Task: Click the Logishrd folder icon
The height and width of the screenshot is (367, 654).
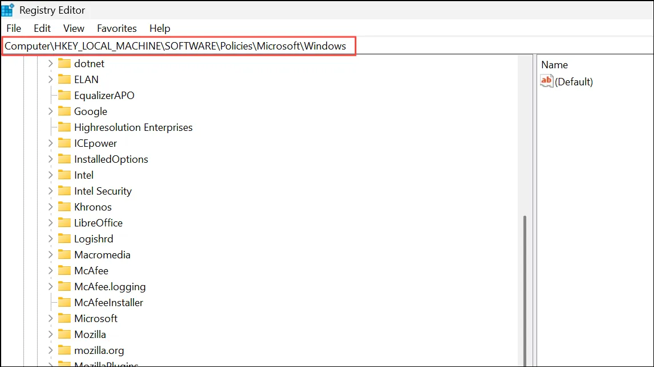Action: click(x=64, y=238)
